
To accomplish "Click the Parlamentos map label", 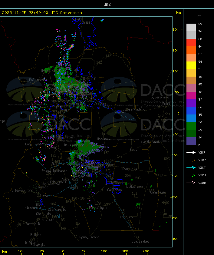I will (51, 184).
